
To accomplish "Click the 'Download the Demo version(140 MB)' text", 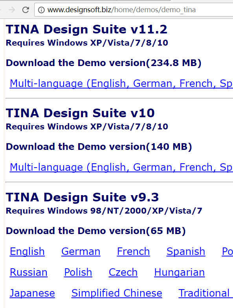I will coord(99,147).
